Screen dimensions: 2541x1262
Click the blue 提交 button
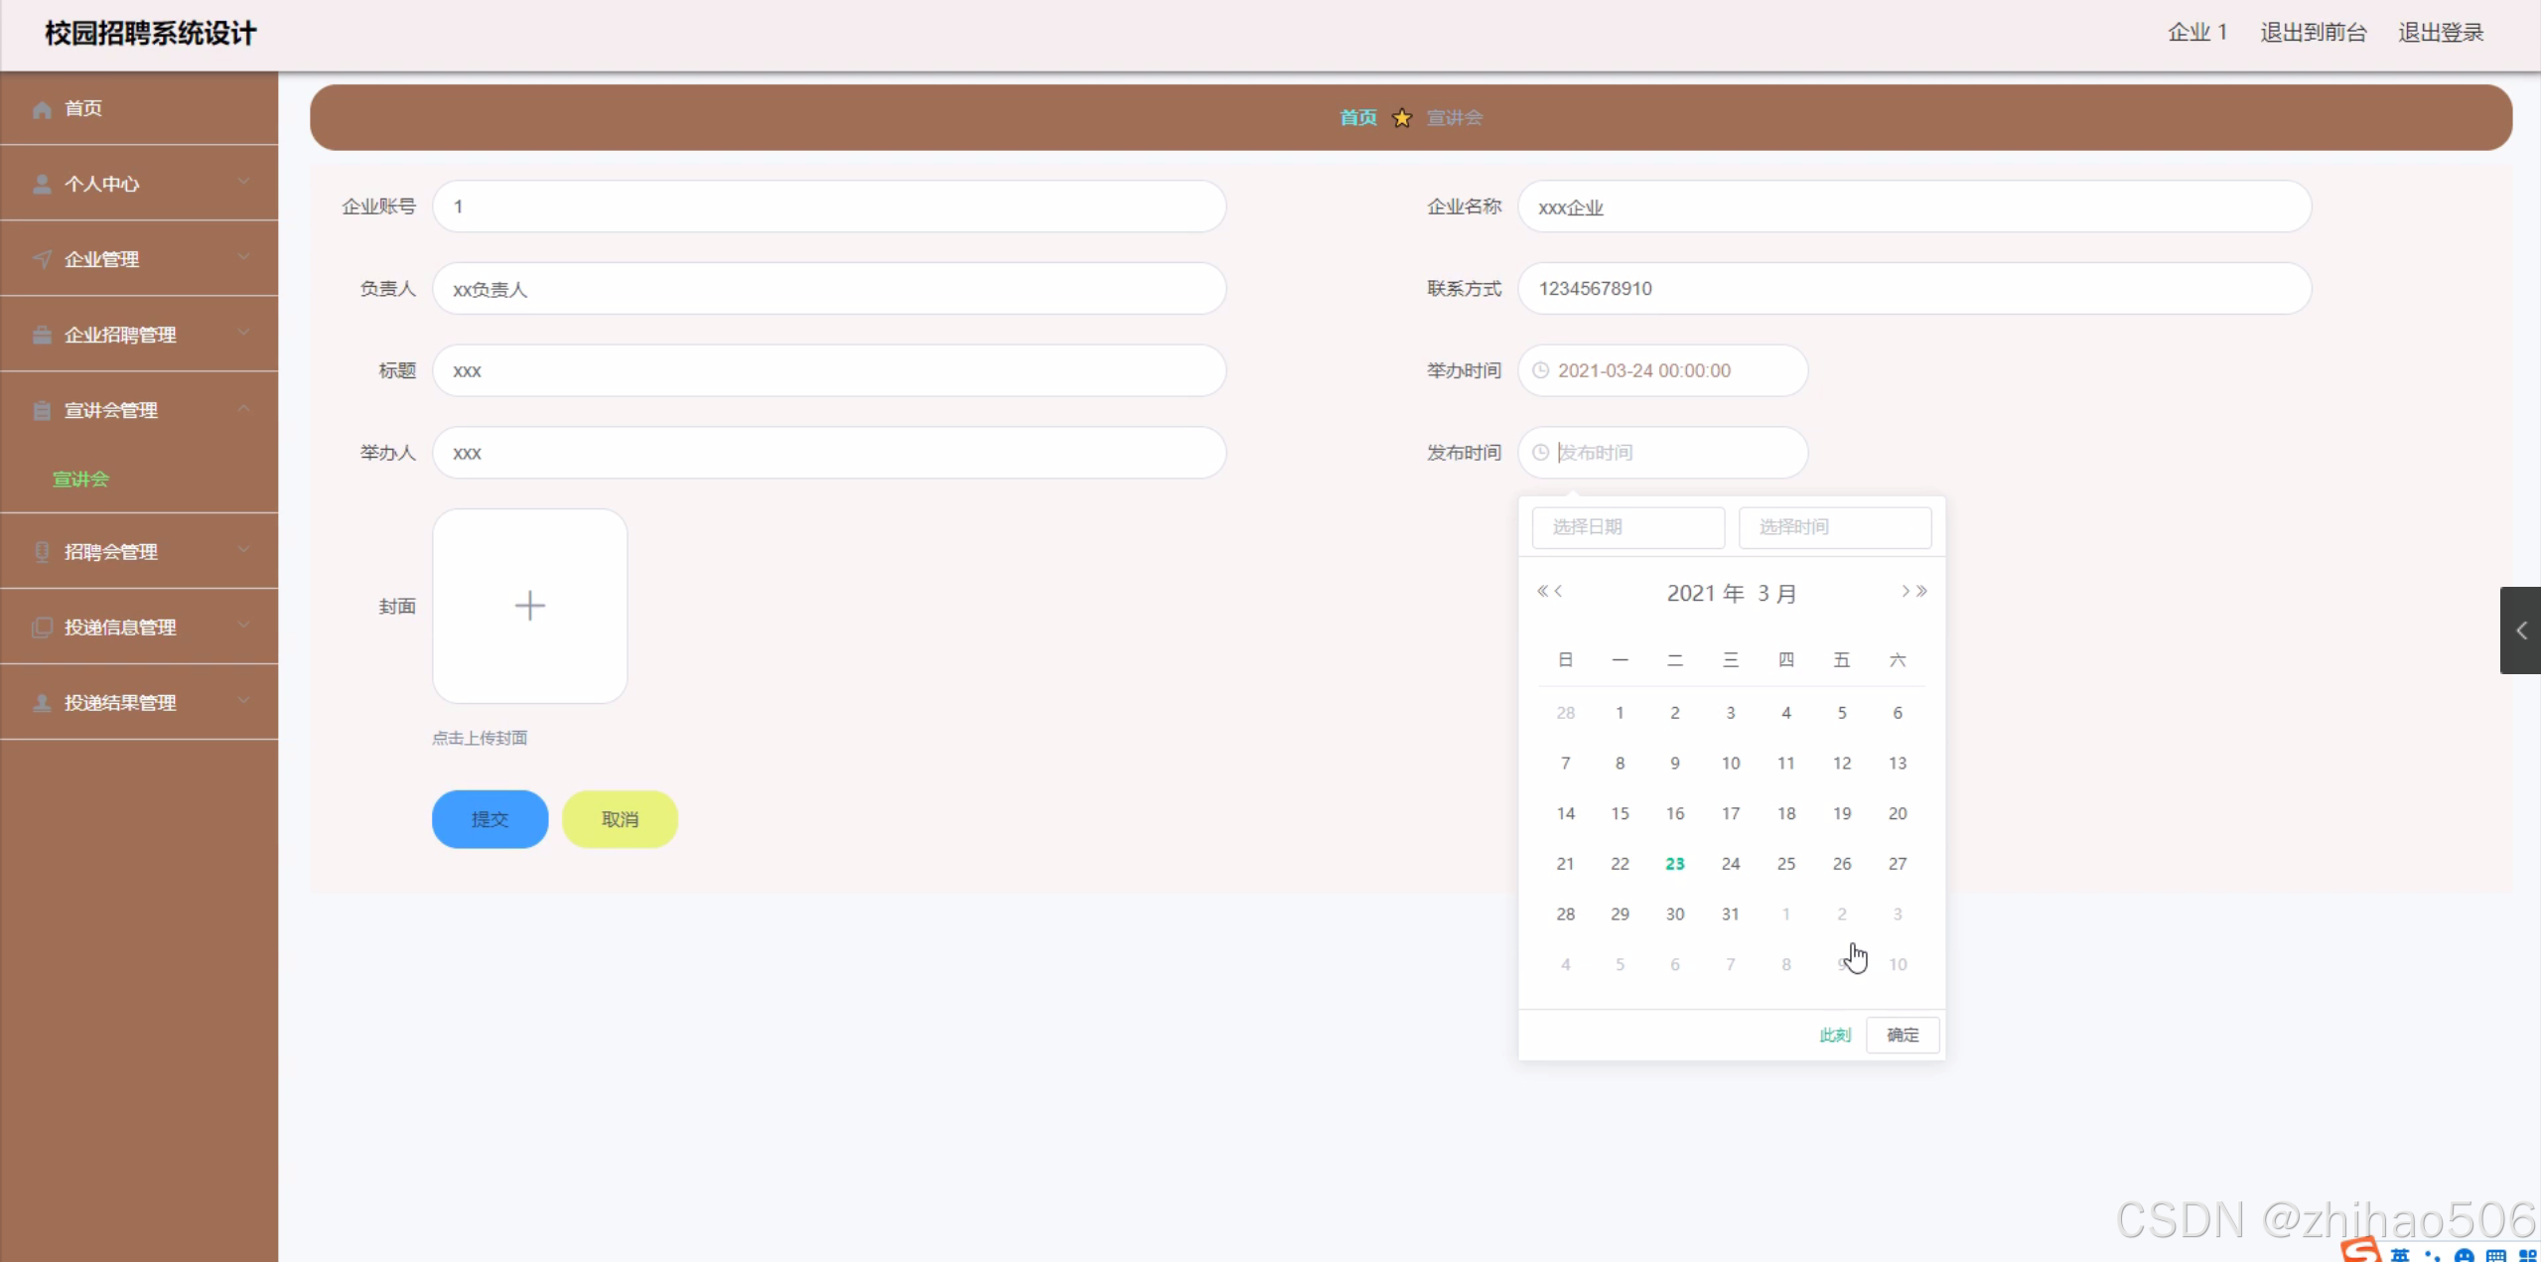[x=490, y=819]
